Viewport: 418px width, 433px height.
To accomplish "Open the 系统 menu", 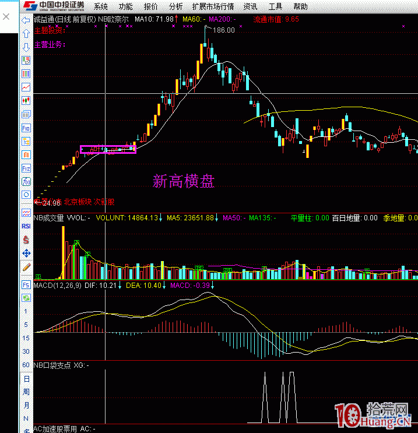I will click(101, 6).
